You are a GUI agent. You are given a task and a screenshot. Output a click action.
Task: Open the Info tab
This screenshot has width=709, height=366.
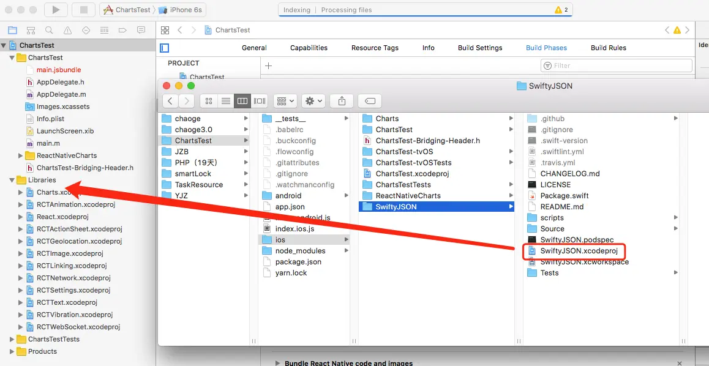[x=428, y=48]
